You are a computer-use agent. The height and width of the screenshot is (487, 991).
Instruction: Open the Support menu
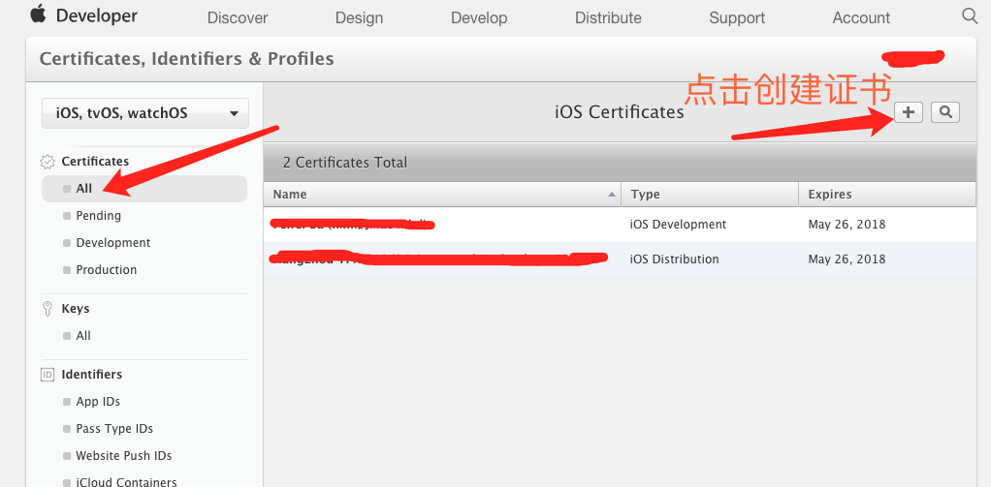[737, 17]
